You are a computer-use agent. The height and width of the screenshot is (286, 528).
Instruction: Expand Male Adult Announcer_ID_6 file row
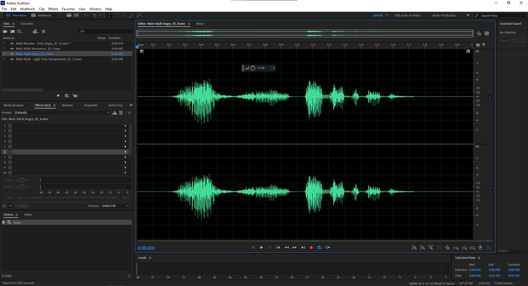coord(4,48)
